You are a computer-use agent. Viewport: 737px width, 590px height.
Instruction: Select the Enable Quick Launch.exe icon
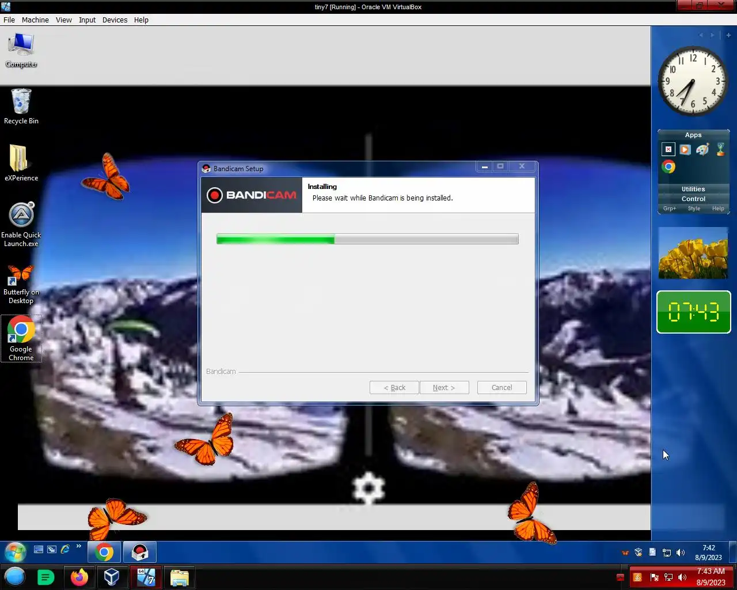[x=21, y=225]
